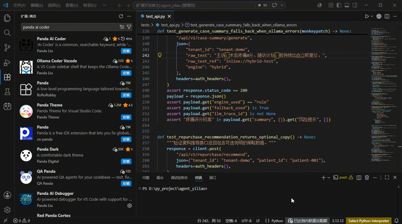This screenshot has height=224, width=402.
Task: Open the 转到(G) menu
Action: pyautogui.click(x=90, y=5)
